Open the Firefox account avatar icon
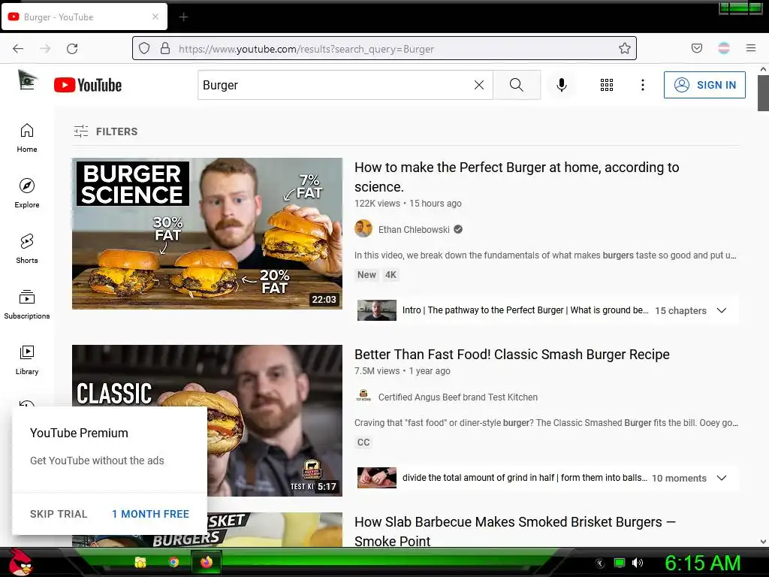Image resolution: width=769 pixels, height=577 pixels. pos(723,48)
